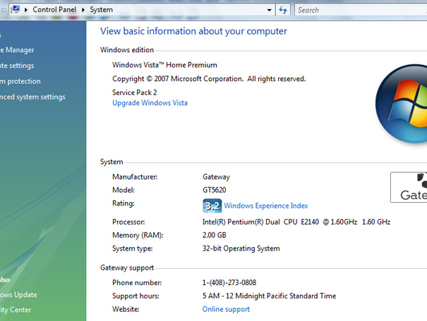The width and height of the screenshot is (427, 321).
Task: Click the Intel Pentium Dual processor text
Action: click(296, 222)
